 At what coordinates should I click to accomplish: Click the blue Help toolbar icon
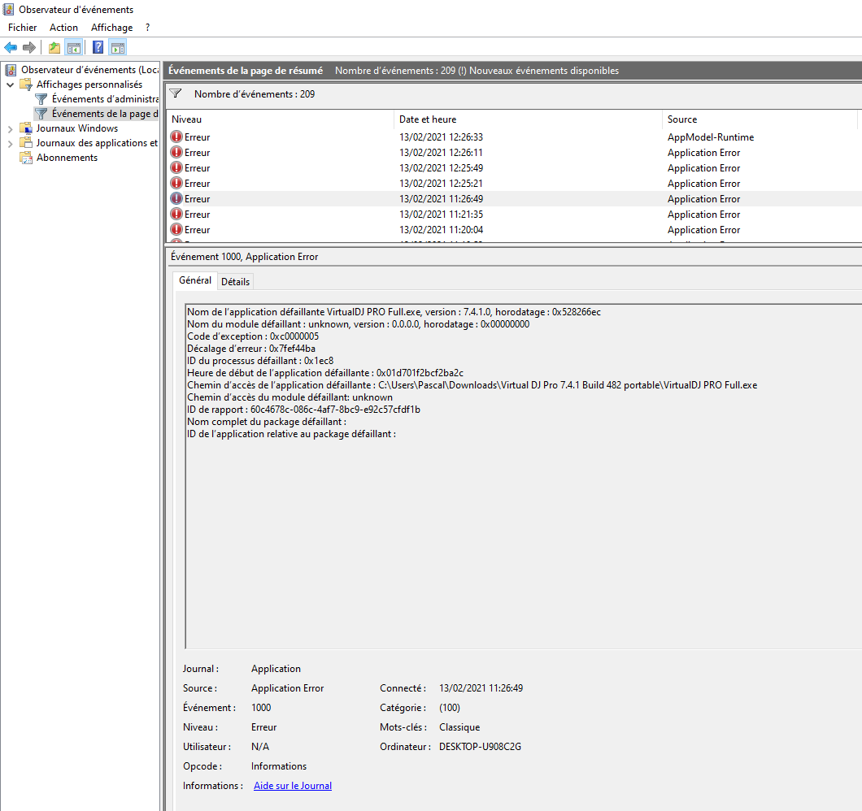click(x=98, y=48)
